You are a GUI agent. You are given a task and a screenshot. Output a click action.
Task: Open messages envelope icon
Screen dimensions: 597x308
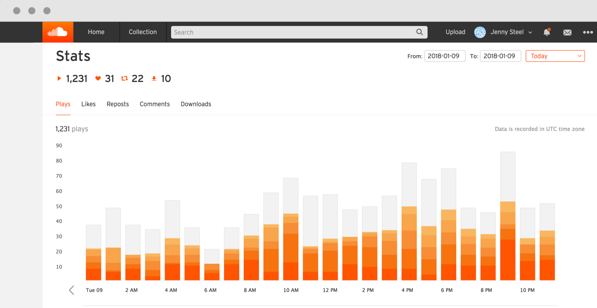point(567,32)
